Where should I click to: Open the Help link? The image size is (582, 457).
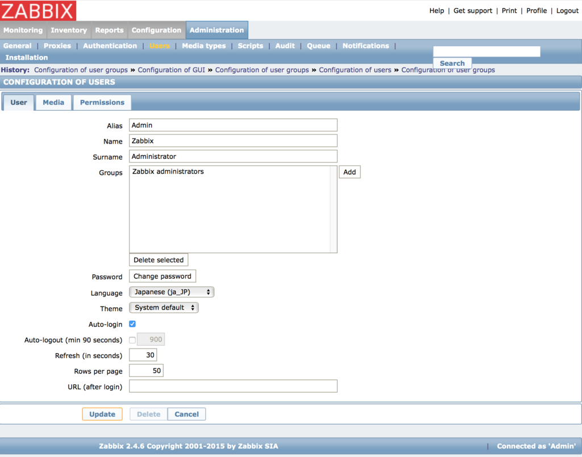coord(436,11)
